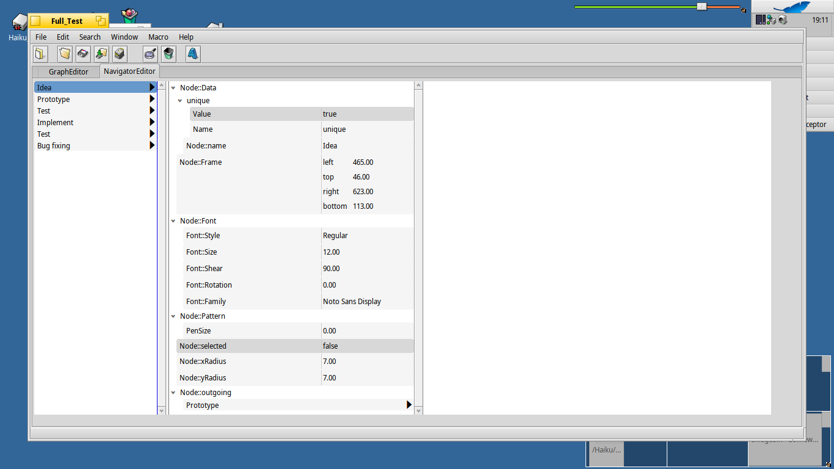The width and height of the screenshot is (834, 469).
Task: Click the Open folder toolbar icon
Action: 65,54
